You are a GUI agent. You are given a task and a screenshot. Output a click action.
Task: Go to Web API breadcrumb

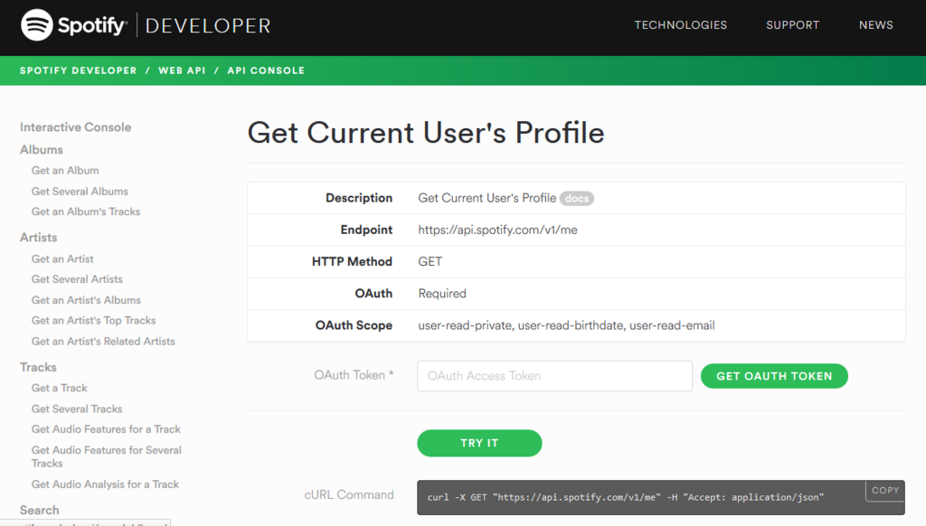[x=182, y=70]
